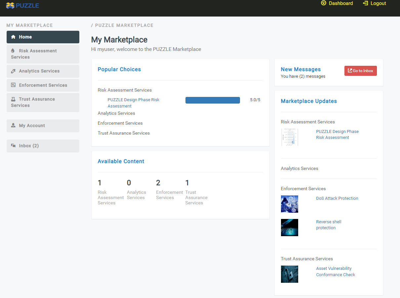Click the Marketplace Updates heading

[309, 101]
